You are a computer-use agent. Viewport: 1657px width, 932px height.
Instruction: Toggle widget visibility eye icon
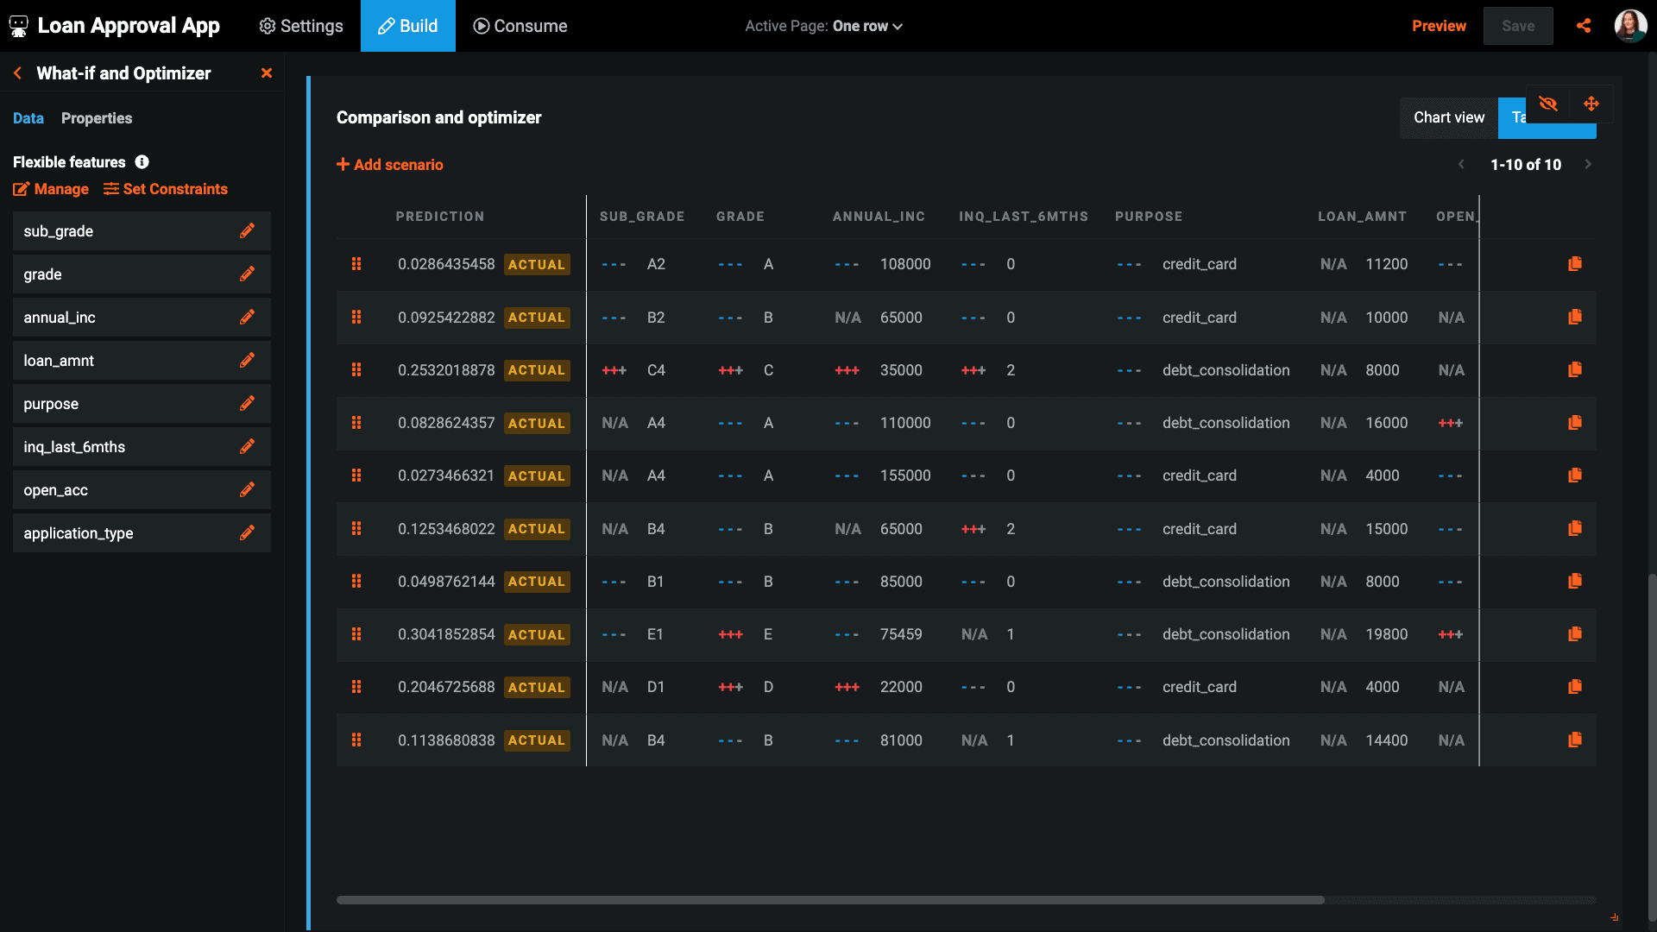coord(1548,104)
